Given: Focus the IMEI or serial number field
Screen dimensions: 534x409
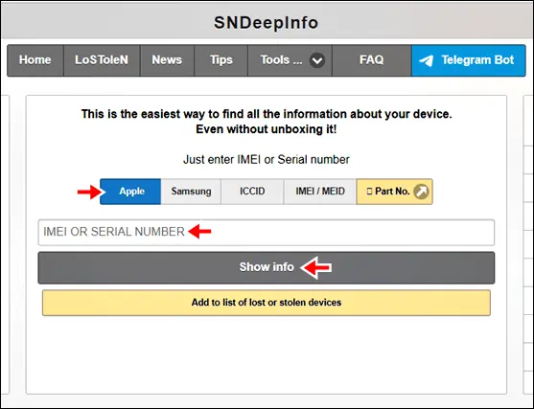Looking at the screenshot, I should (x=267, y=233).
